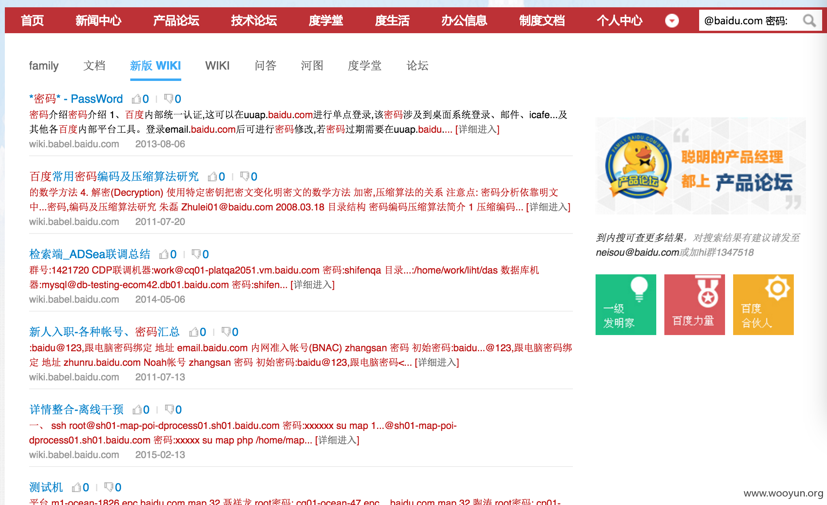Screen dimensions: 827x505
Task: Open 详情整合-离线干预 result
Action: coord(76,410)
